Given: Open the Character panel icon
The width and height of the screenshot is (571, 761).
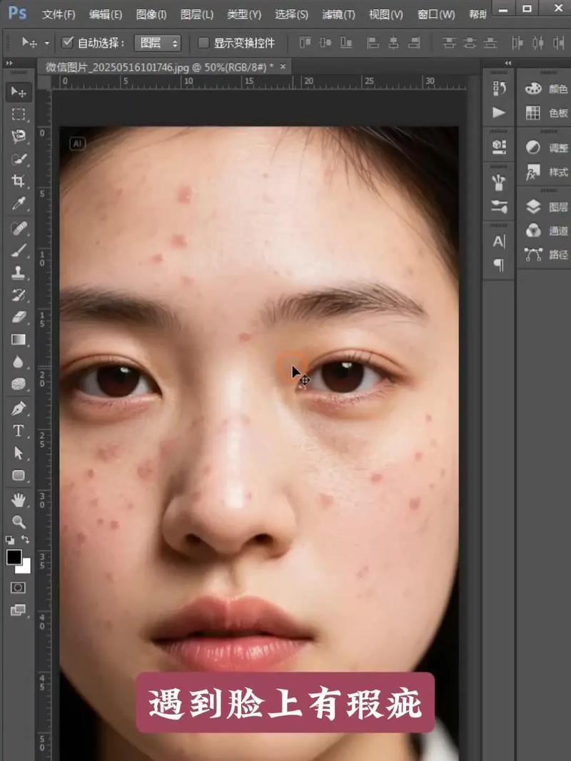Looking at the screenshot, I should [499, 241].
